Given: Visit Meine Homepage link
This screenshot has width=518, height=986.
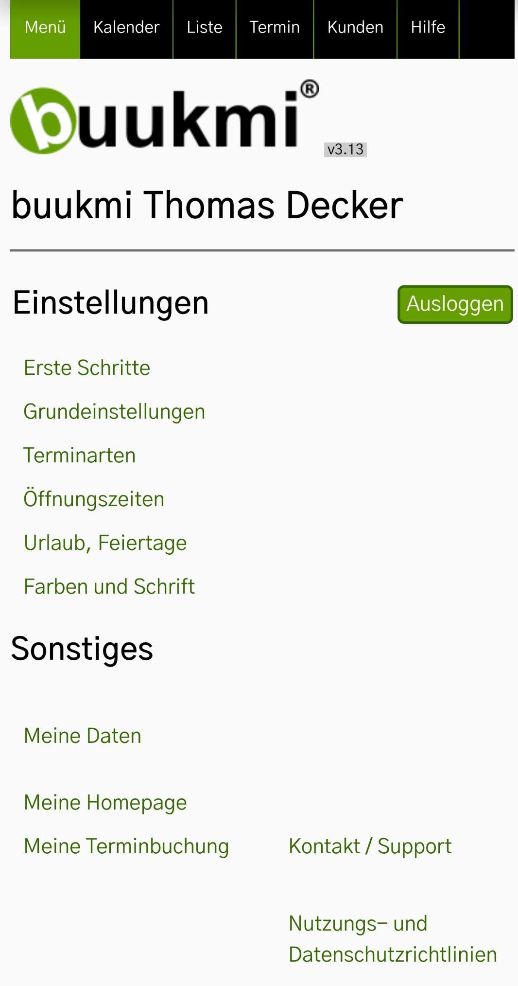Looking at the screenshot, I should [x=105, y=803].
